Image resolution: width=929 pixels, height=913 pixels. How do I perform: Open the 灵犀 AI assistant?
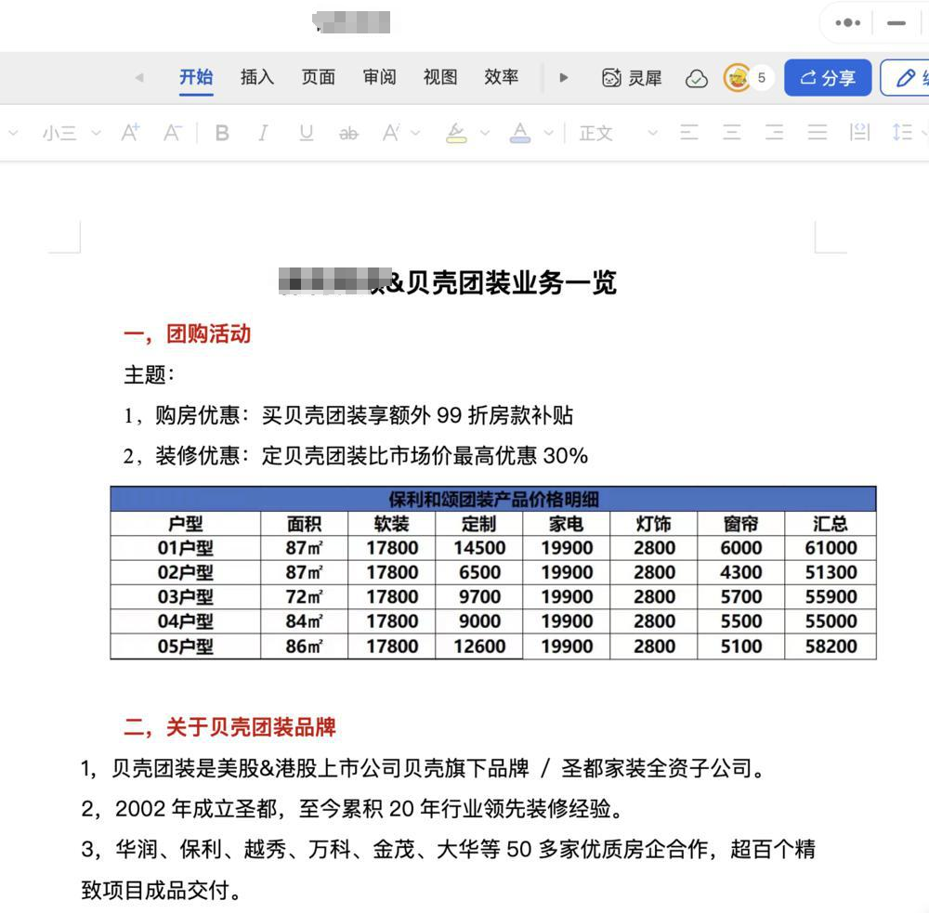point(632,78)
